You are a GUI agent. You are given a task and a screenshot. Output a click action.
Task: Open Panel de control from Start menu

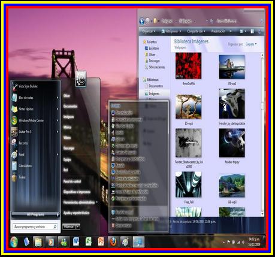click(72, 182)
